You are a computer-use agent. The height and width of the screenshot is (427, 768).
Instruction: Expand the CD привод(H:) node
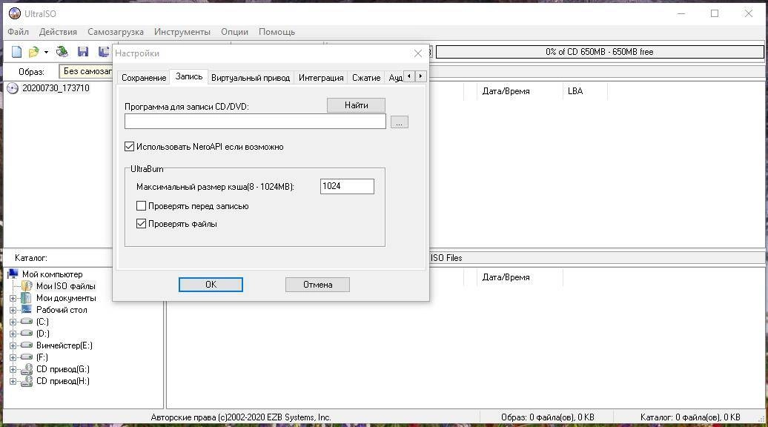pyautogui.click(x=13, y=382)
